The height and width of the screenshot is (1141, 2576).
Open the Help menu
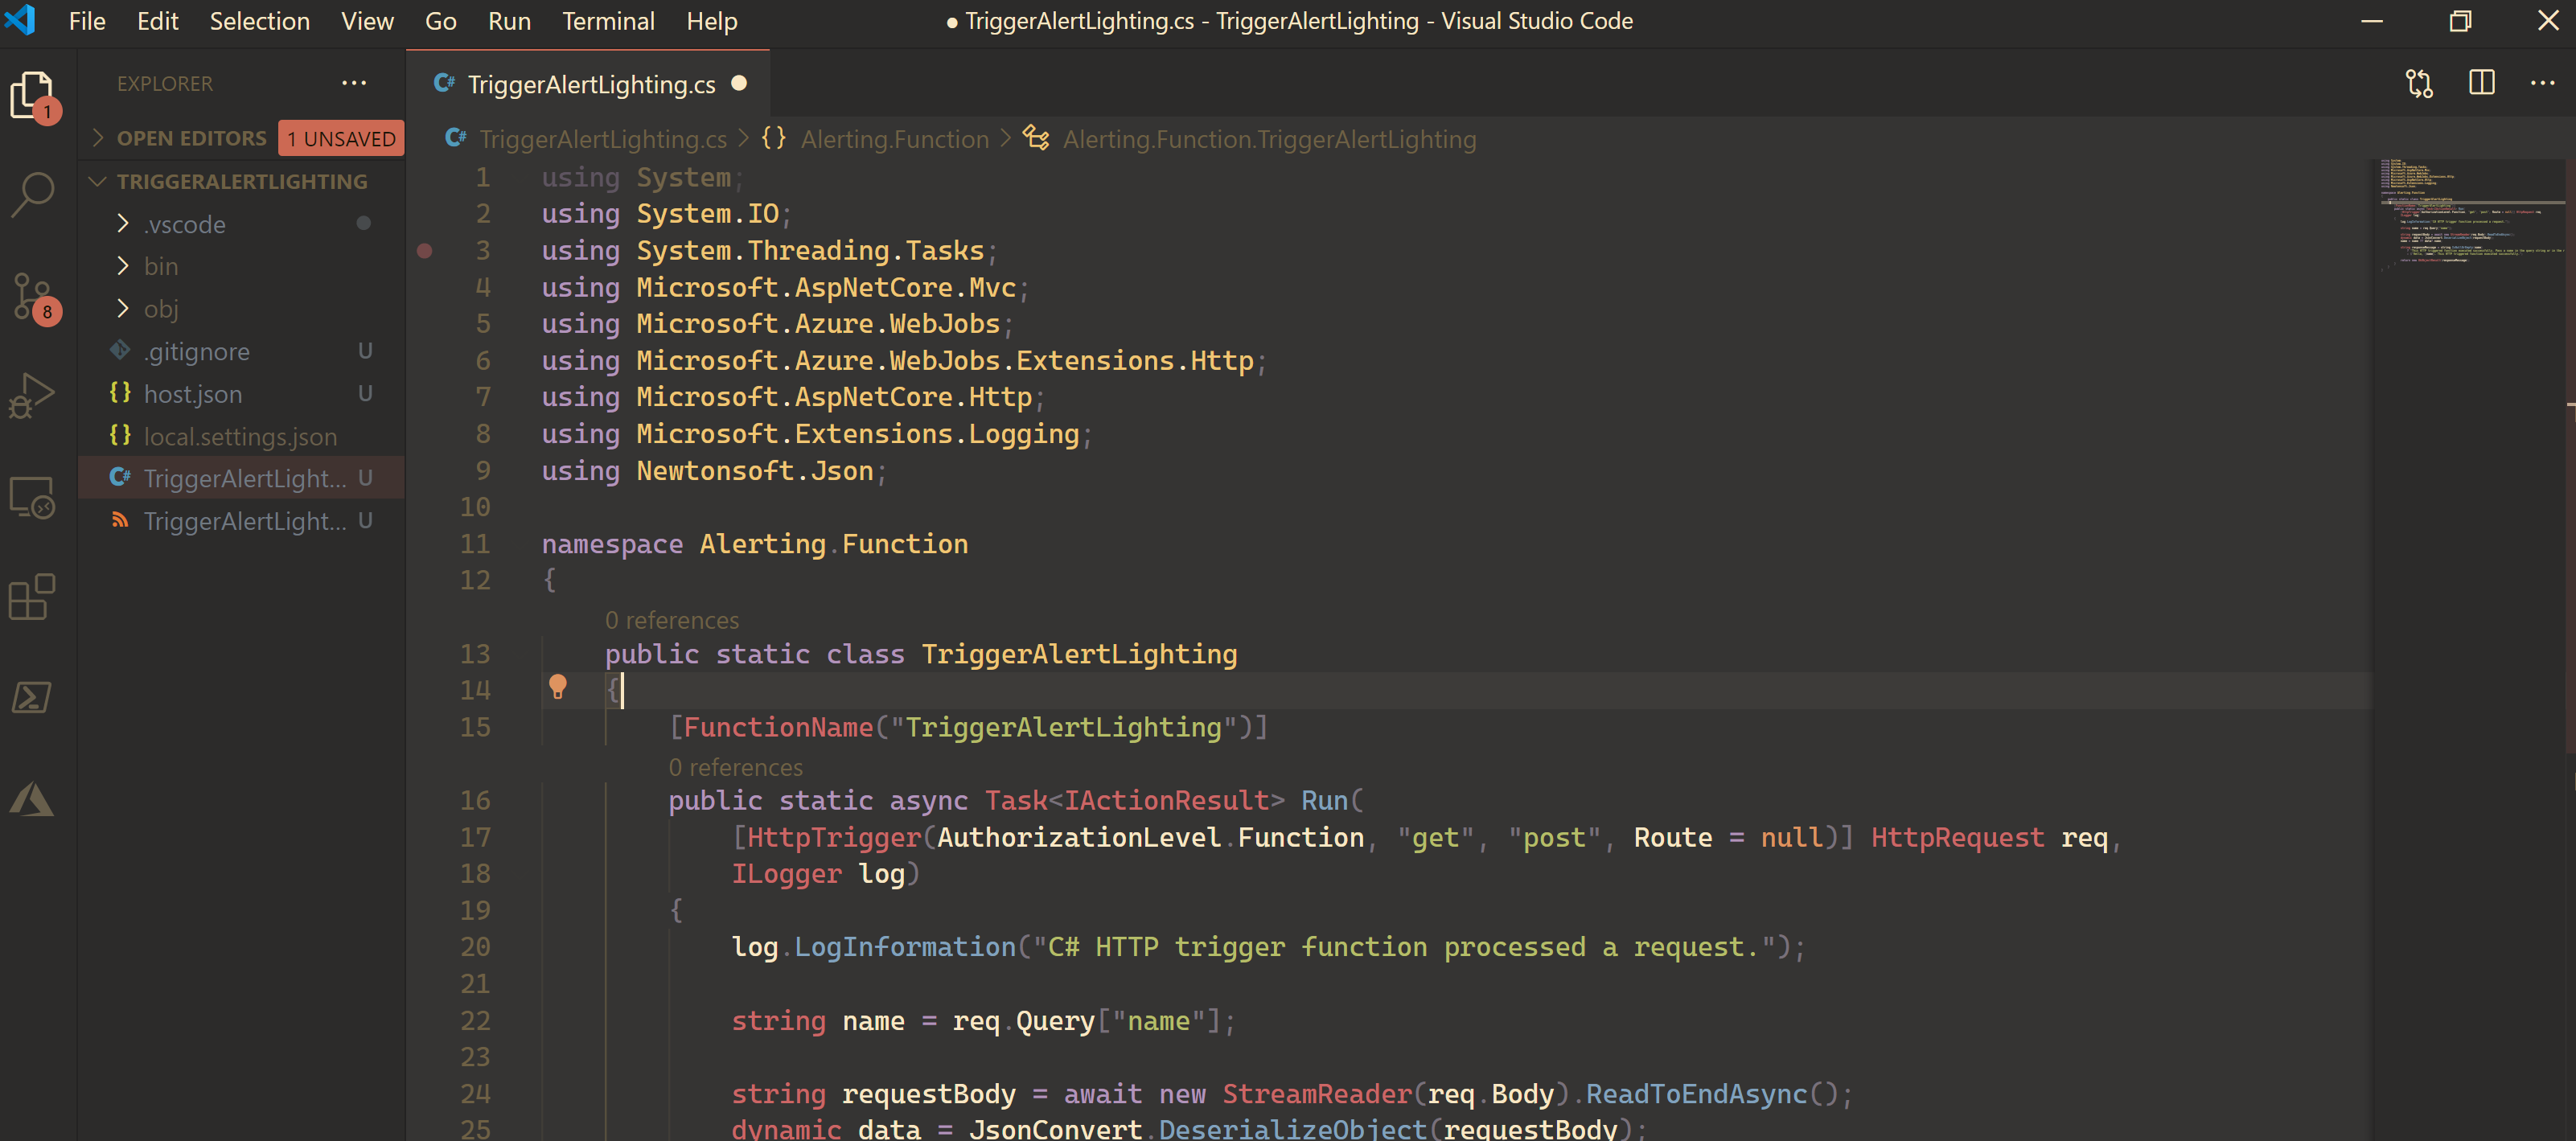point(712,21)
